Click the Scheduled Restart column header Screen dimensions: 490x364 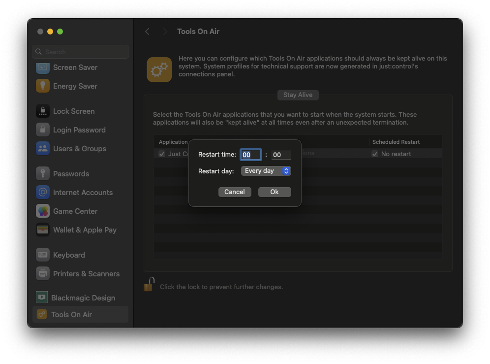pos(396,142)
